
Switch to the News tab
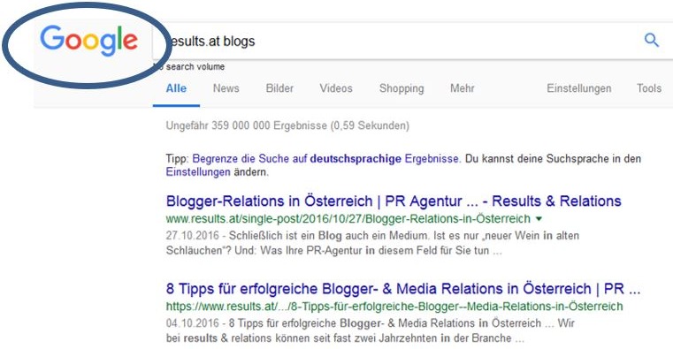click(226, 88)
